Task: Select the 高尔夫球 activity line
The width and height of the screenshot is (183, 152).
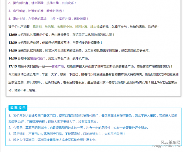Action: [48, 19]
